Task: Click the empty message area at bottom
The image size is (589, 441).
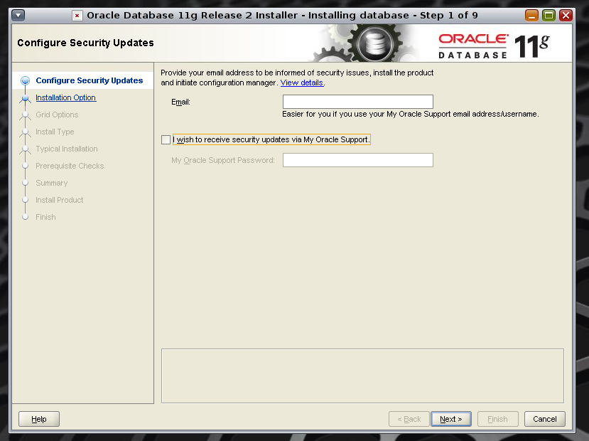Action: (x=362, y=376)
